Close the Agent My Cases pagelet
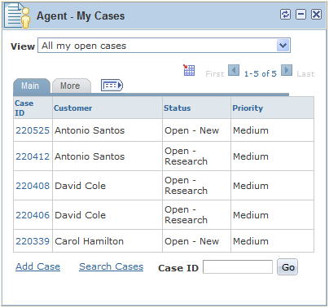This screenshot has height=308, width=329. pyautogui.click(x=316, y=15)
